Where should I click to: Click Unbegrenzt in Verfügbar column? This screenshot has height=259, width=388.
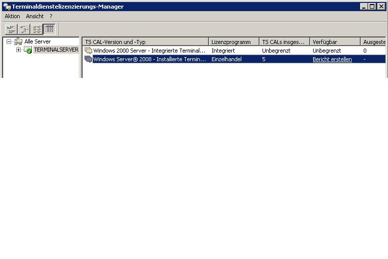point(327,51)
